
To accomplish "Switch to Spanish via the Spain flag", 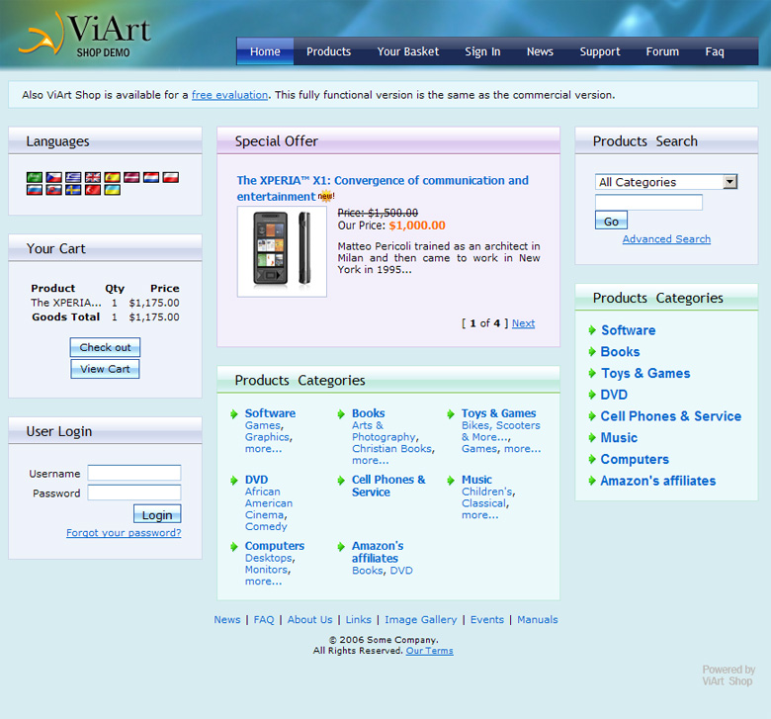I will 112,177.
